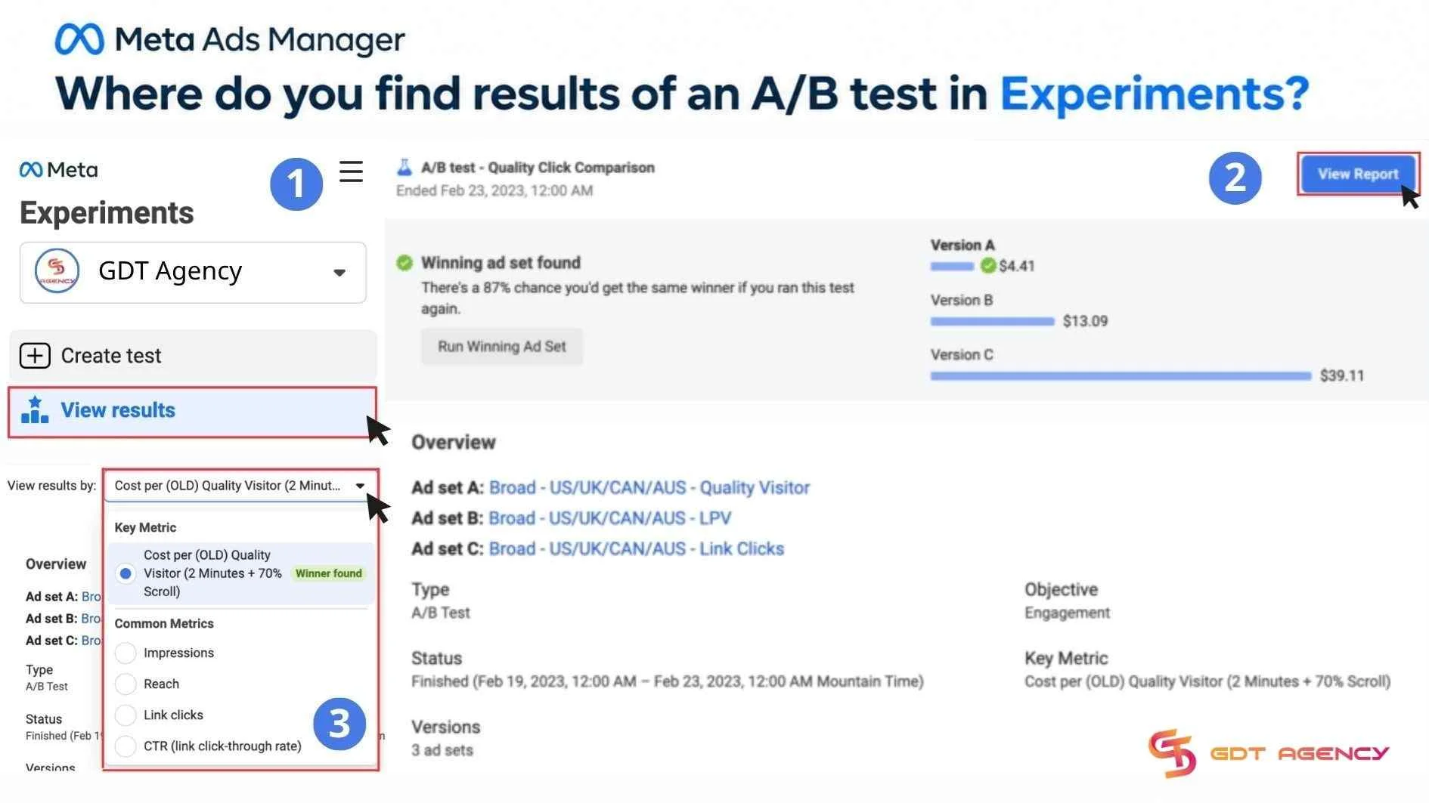The width and height of the screenshot is (1429, 803).
Task: Click the Meta Ads Manager logo in banner
Action: (230, 39)
